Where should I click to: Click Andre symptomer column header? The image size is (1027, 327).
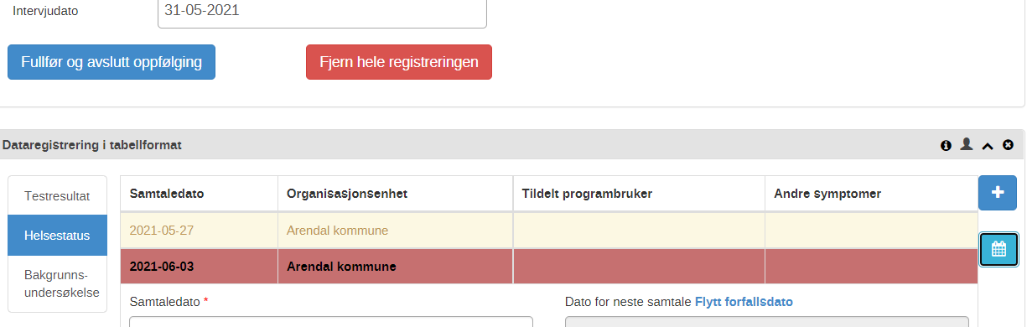click(827, 194)
